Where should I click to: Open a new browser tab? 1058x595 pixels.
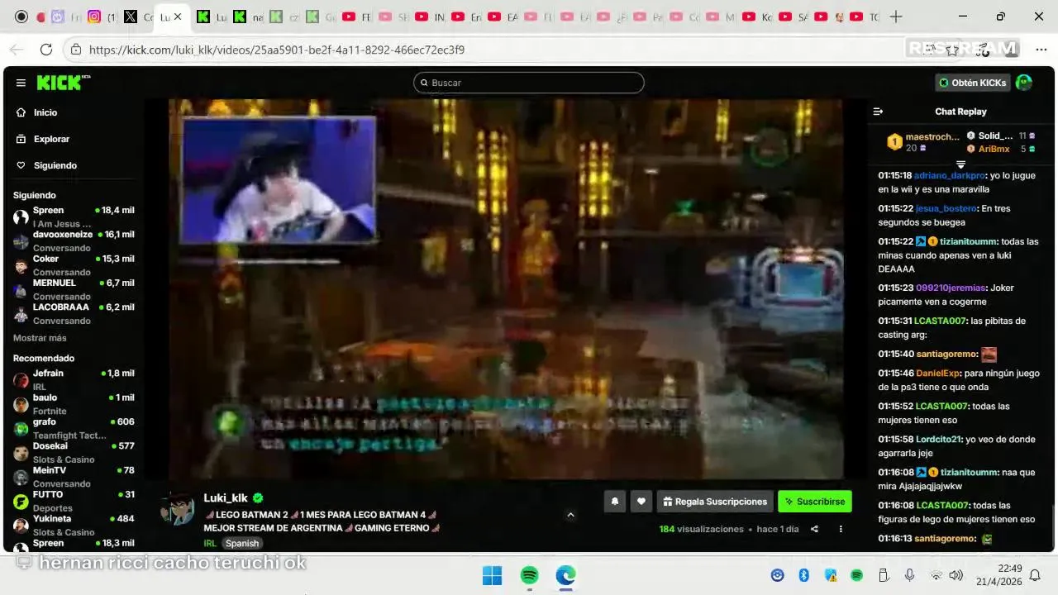(x=895, y=17)
